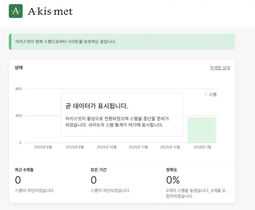Select the 2025년 11월 axis label
Screen dimensions: 255x210
(x=138, y=147)
